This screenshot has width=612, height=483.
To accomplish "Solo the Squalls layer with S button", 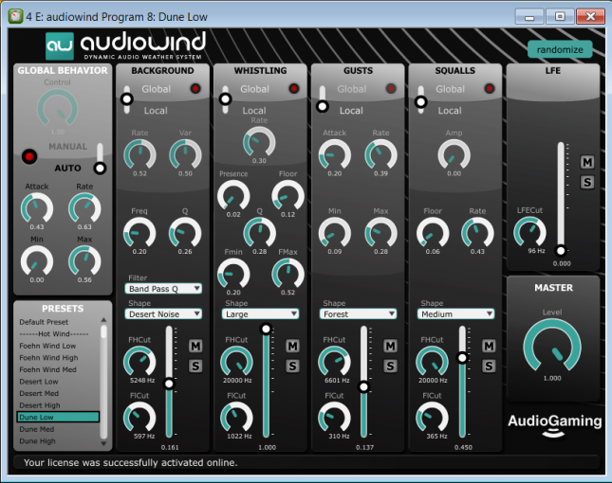I will (x=488, y=366).
